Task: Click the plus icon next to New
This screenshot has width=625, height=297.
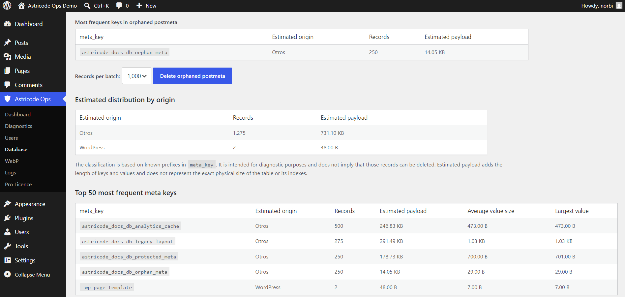Action: pyautogui.click(x=139, y=6)
